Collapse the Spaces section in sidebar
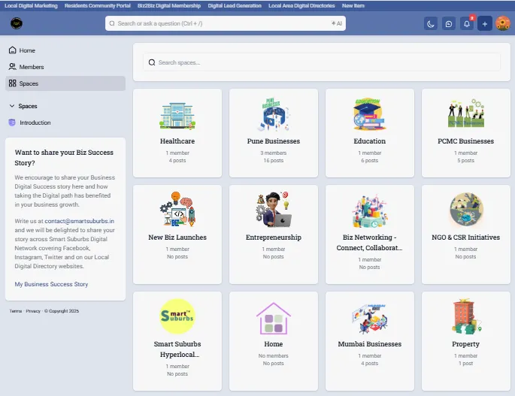 point(12,106)
